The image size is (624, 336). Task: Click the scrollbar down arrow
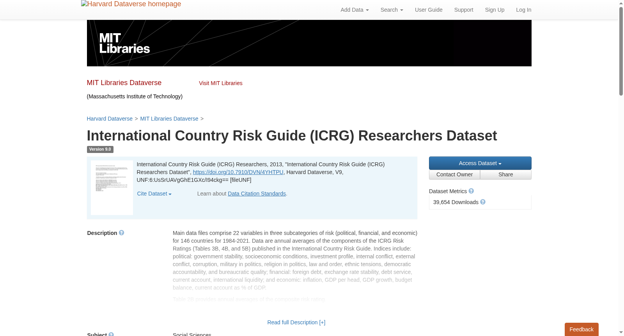click(x=621, y=333)
